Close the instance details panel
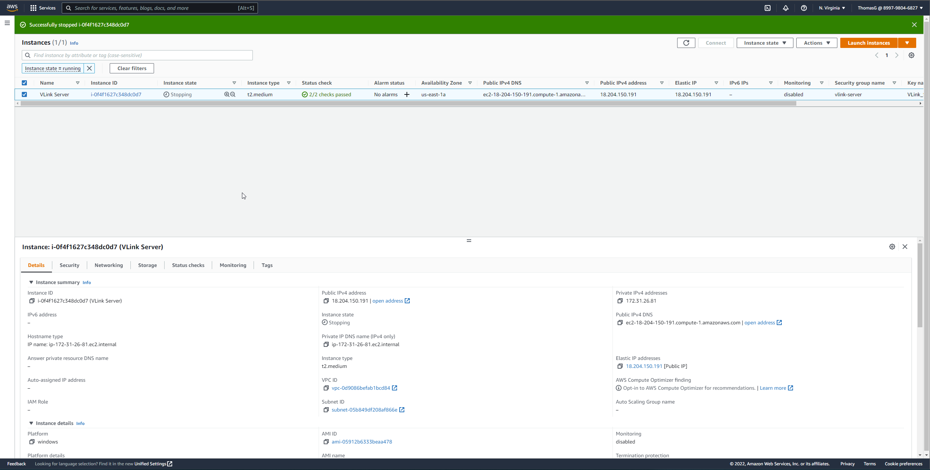This screenshot has height=470, width=930. click(905, 247)
